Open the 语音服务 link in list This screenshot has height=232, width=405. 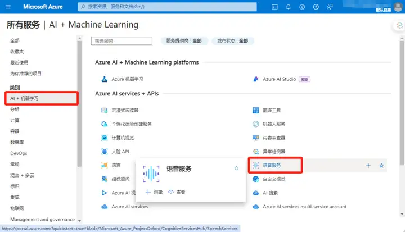point(272,165)
